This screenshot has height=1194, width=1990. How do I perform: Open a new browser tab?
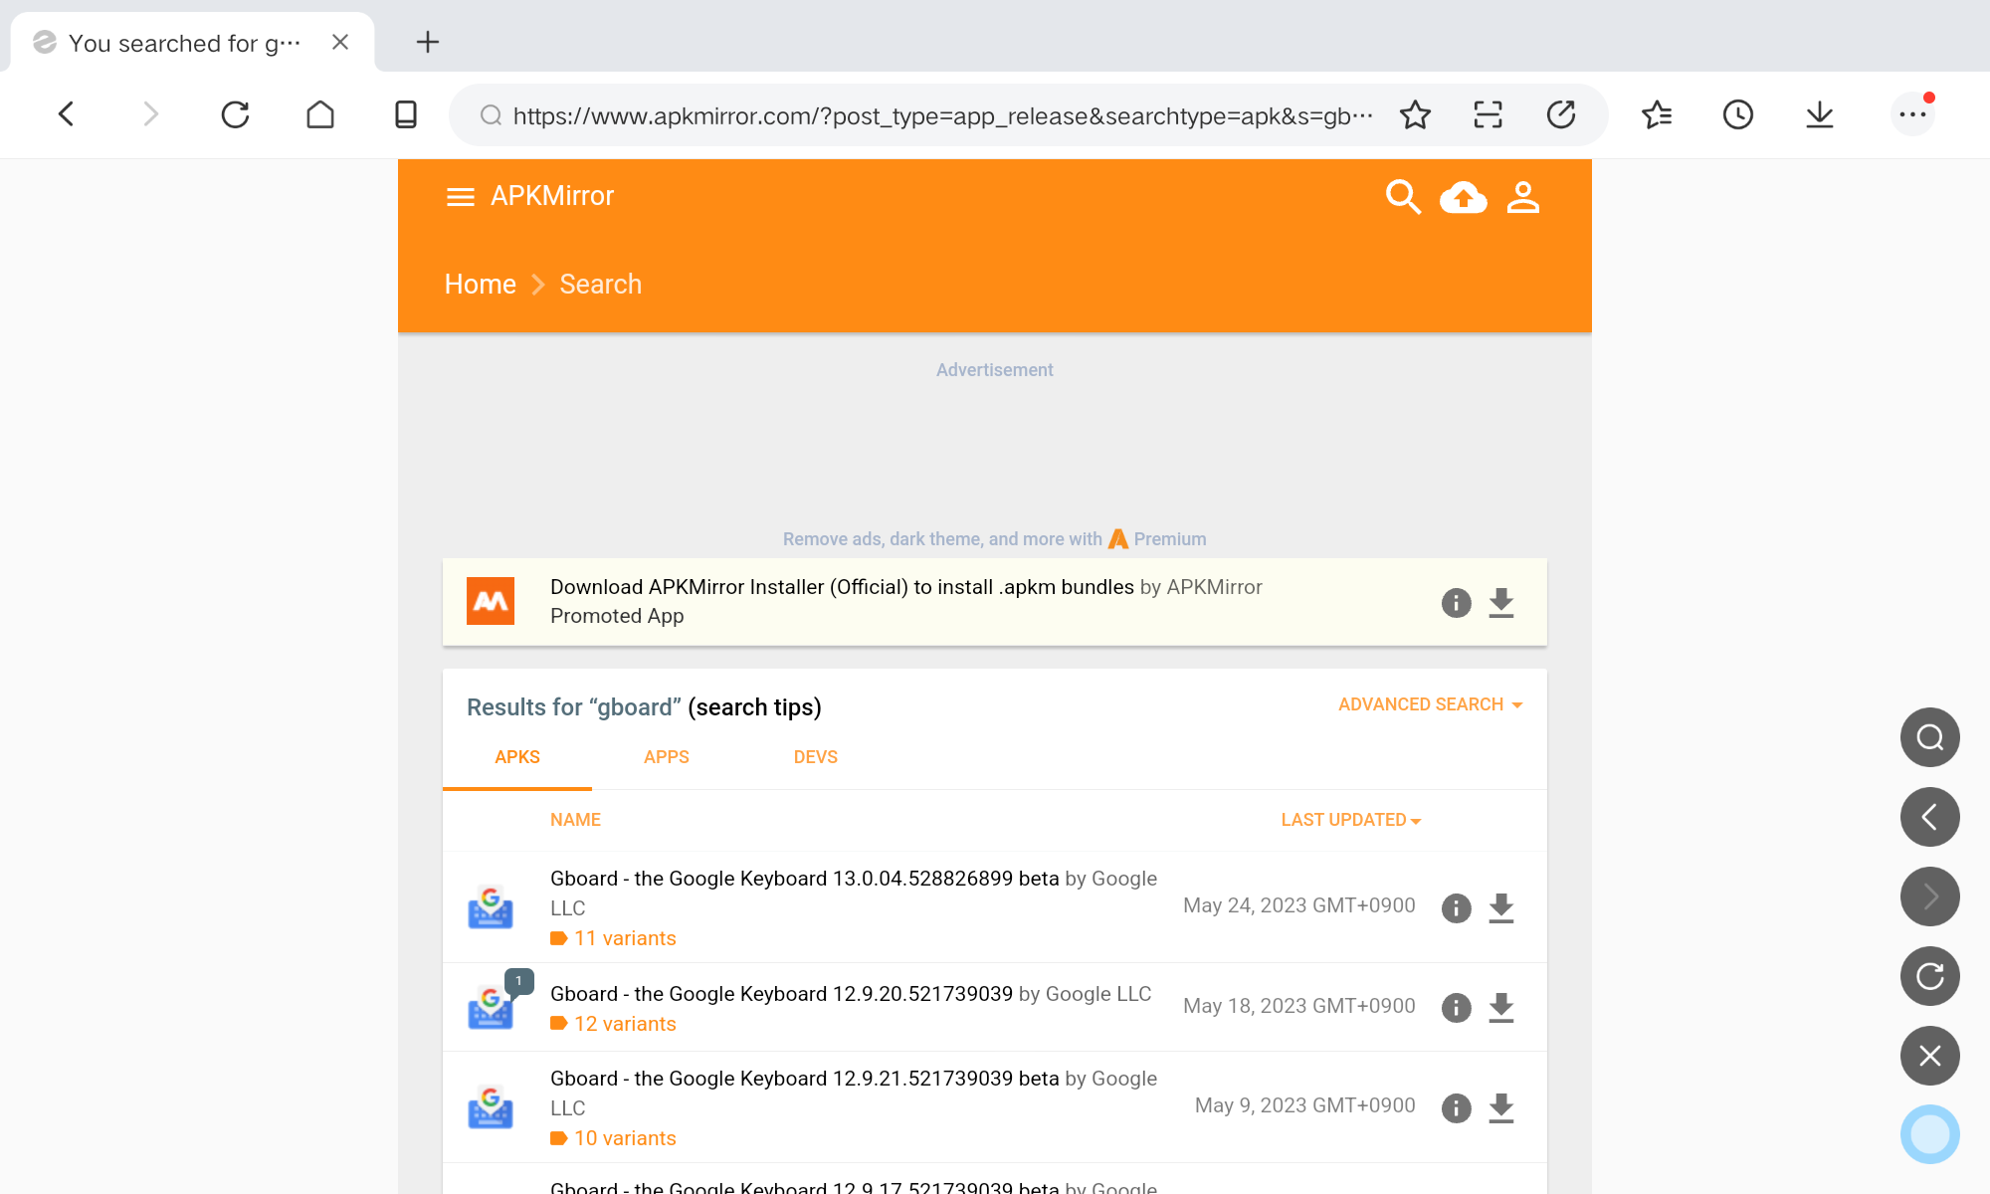[x=427, y=42]
